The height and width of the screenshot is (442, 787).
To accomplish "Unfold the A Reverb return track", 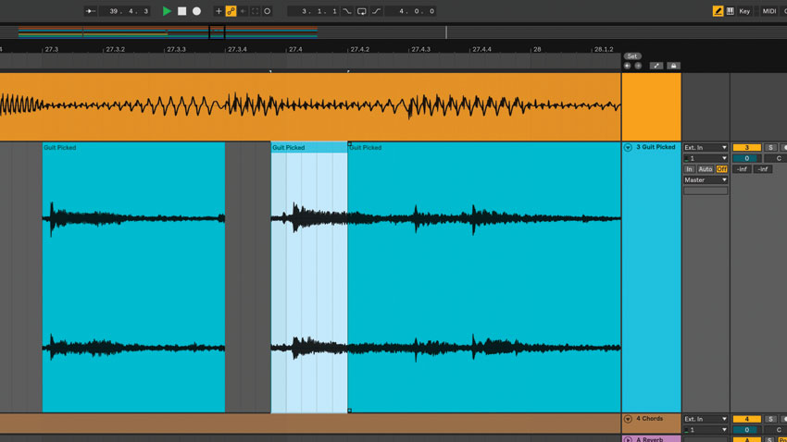I will coord(628,439).
